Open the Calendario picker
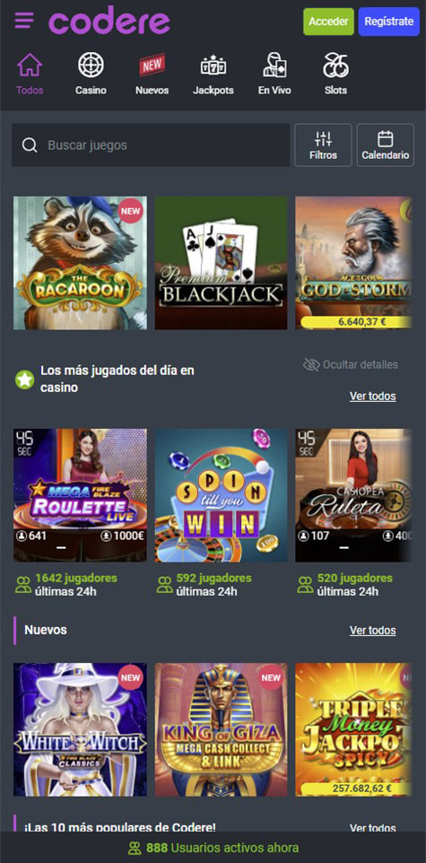 click(386, 144)
